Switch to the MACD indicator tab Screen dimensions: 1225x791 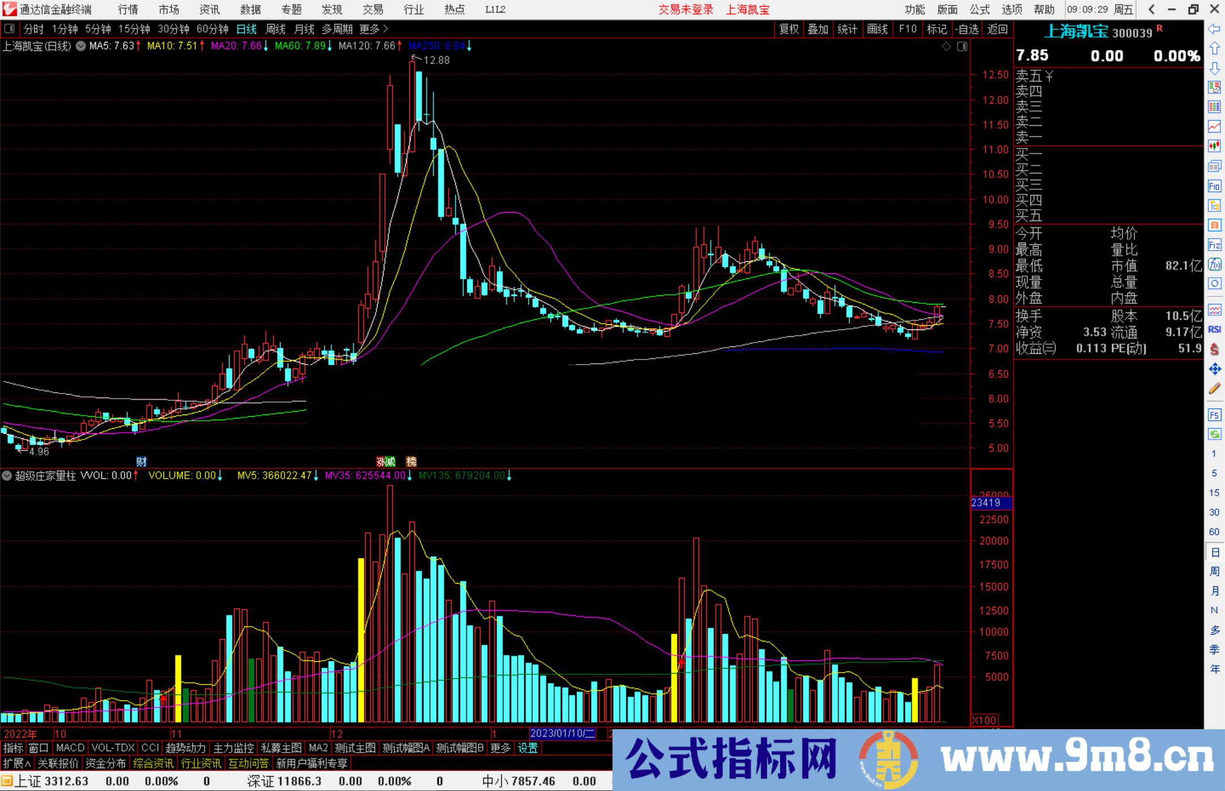tap(70, 748)
